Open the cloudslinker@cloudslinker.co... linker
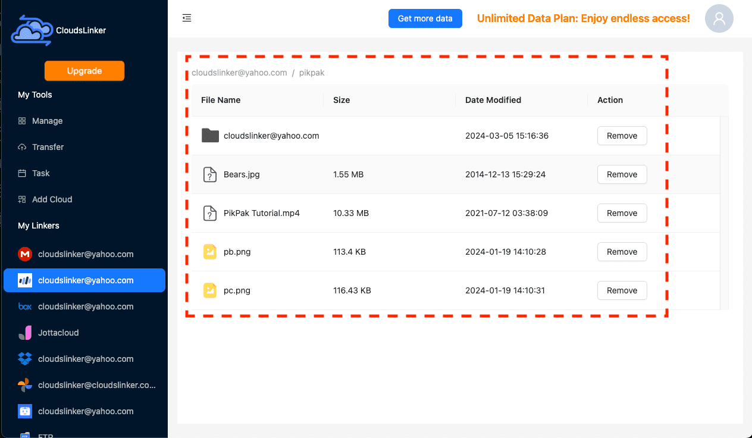This screenshot has height=438, width=752. (x=84, y=385)
